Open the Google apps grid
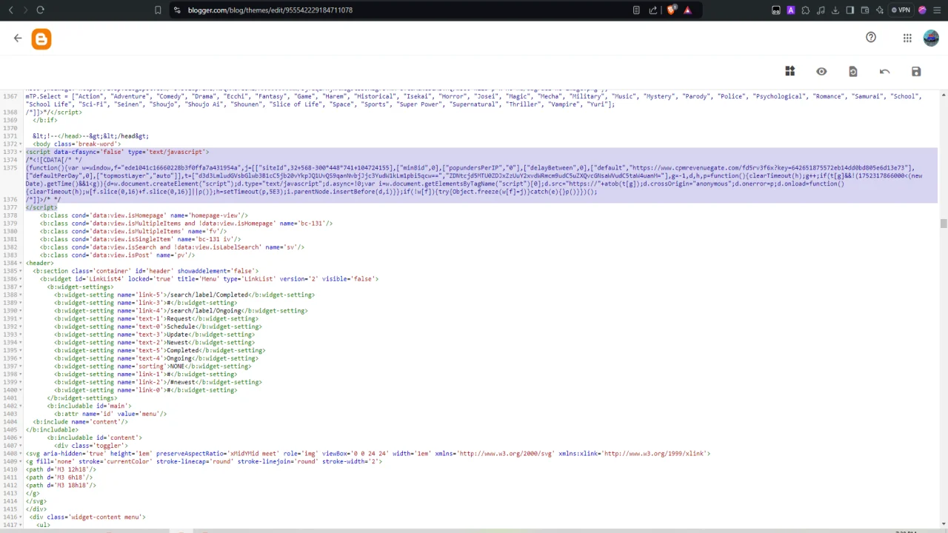Screen dimensions: 948x533 pyautogui.click(x=907, y=38)
